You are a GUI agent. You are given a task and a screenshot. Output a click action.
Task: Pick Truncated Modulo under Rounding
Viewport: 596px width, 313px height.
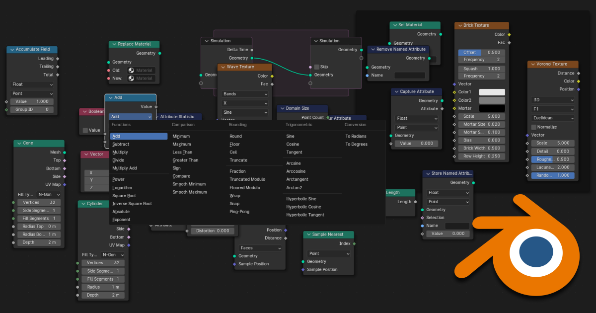[247, 179]
